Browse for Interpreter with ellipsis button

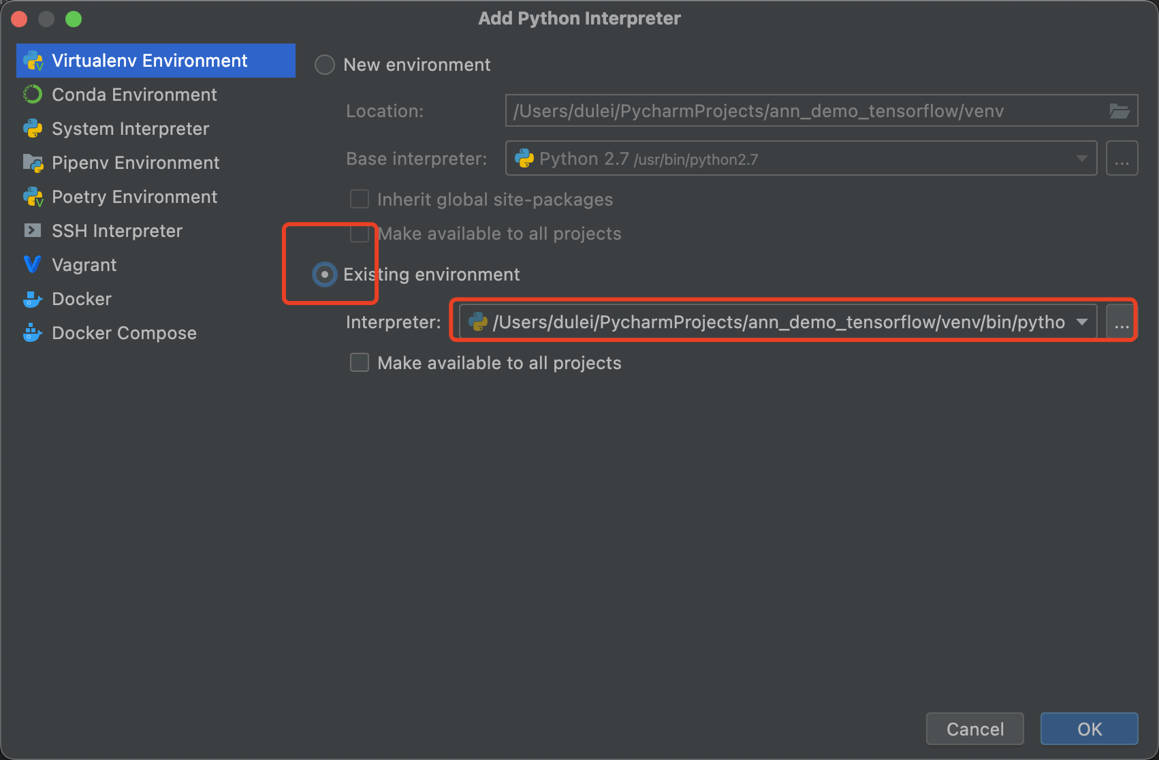(1122, 322)
